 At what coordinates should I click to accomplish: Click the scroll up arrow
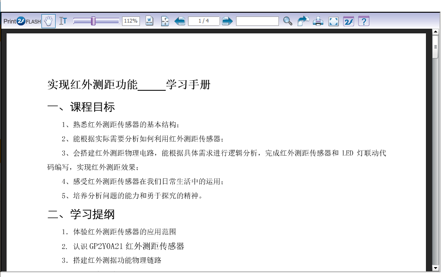pos(435,32)
